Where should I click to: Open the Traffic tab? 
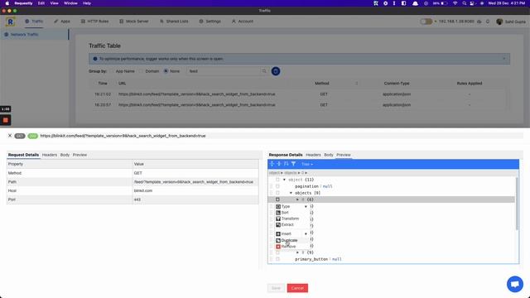34,22
